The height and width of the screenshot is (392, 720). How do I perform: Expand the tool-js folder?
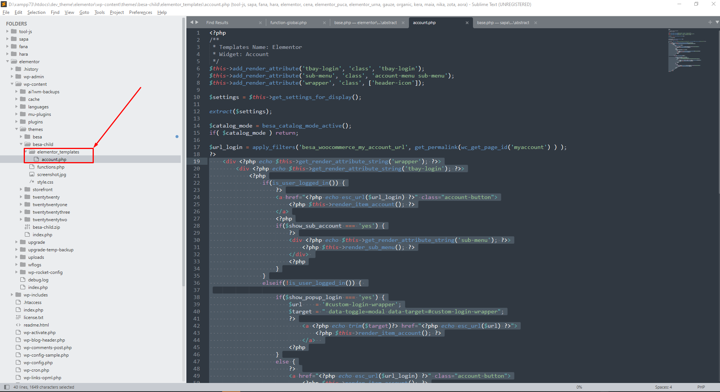point(7,31)
